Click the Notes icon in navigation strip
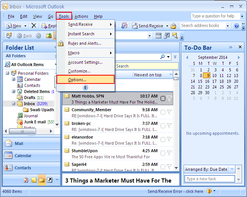The height and width of the screenshot is (197, 247). point(34,180)
